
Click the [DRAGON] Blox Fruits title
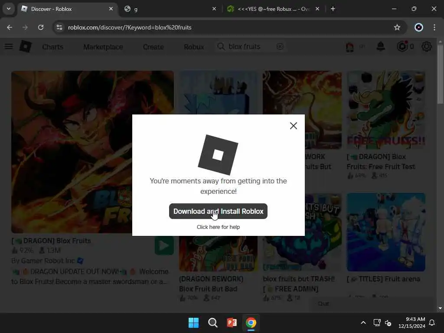click(51, 241)
